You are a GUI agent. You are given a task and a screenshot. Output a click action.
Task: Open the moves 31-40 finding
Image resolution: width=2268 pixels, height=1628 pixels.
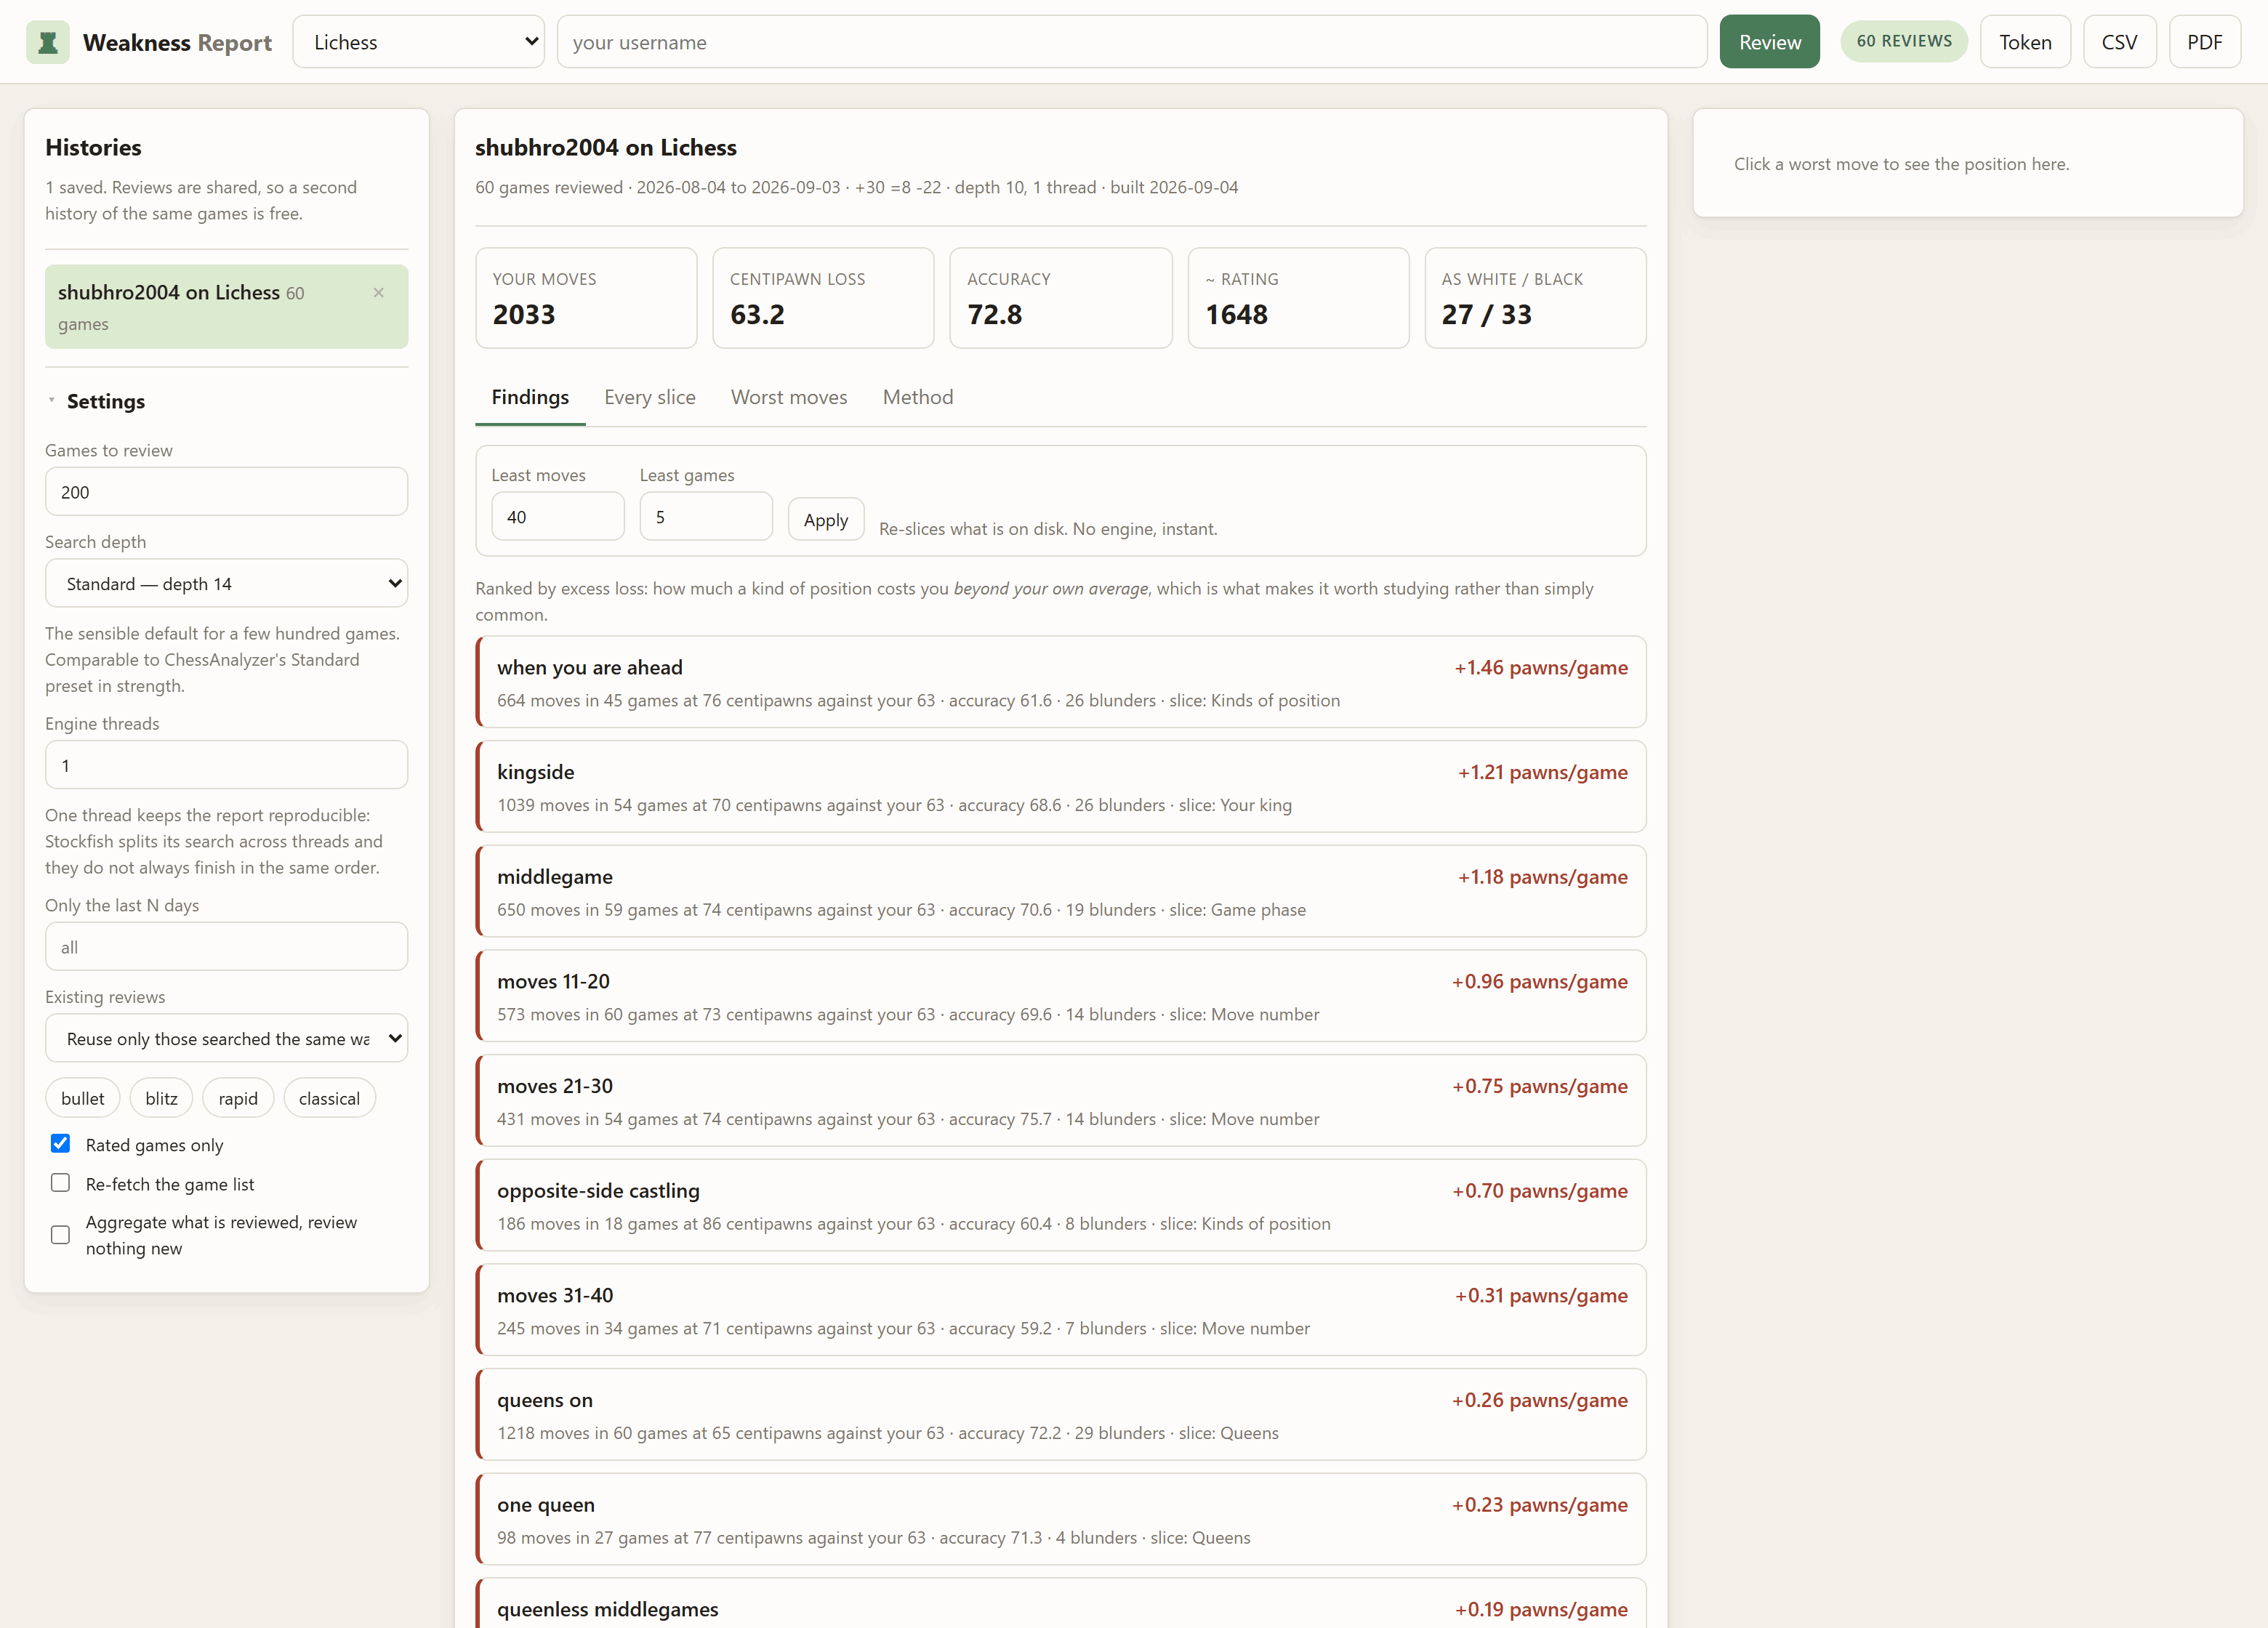[1061, 1310]
